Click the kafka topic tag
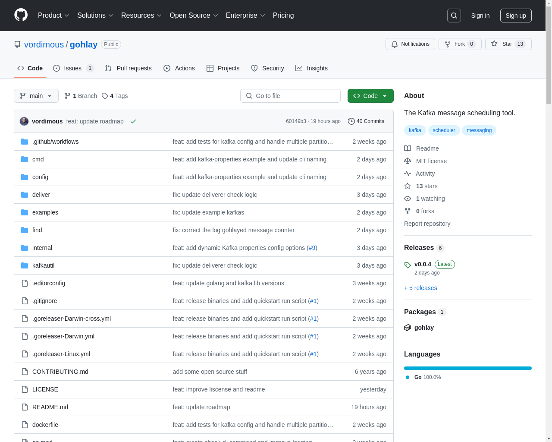The width and height of the screenshot is (552, 442). click(415, 130)
